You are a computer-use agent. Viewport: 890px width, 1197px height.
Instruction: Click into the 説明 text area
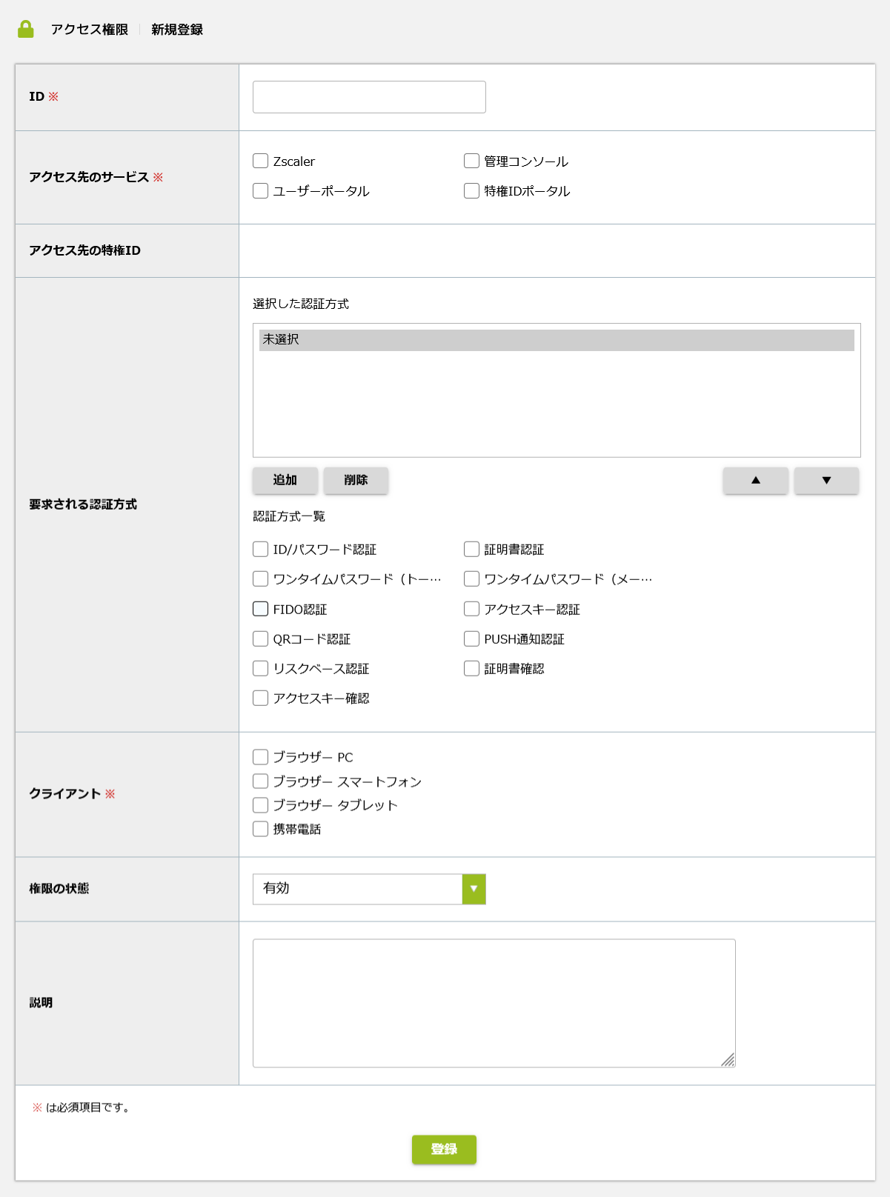[494, 1003]
